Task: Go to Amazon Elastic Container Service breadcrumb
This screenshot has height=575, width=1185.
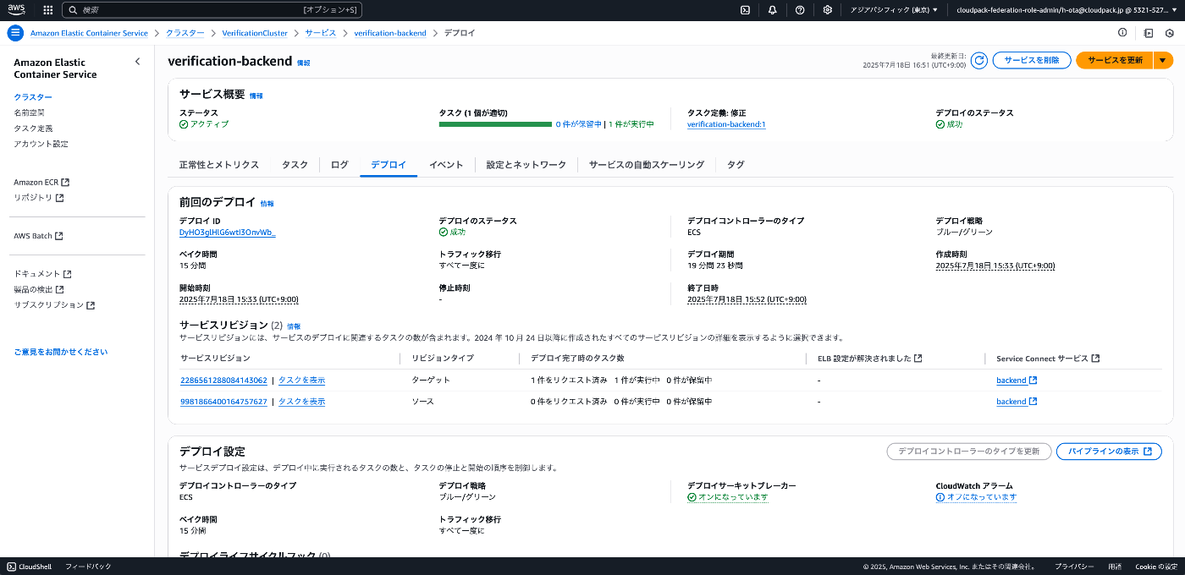Action: coord(89,33)
